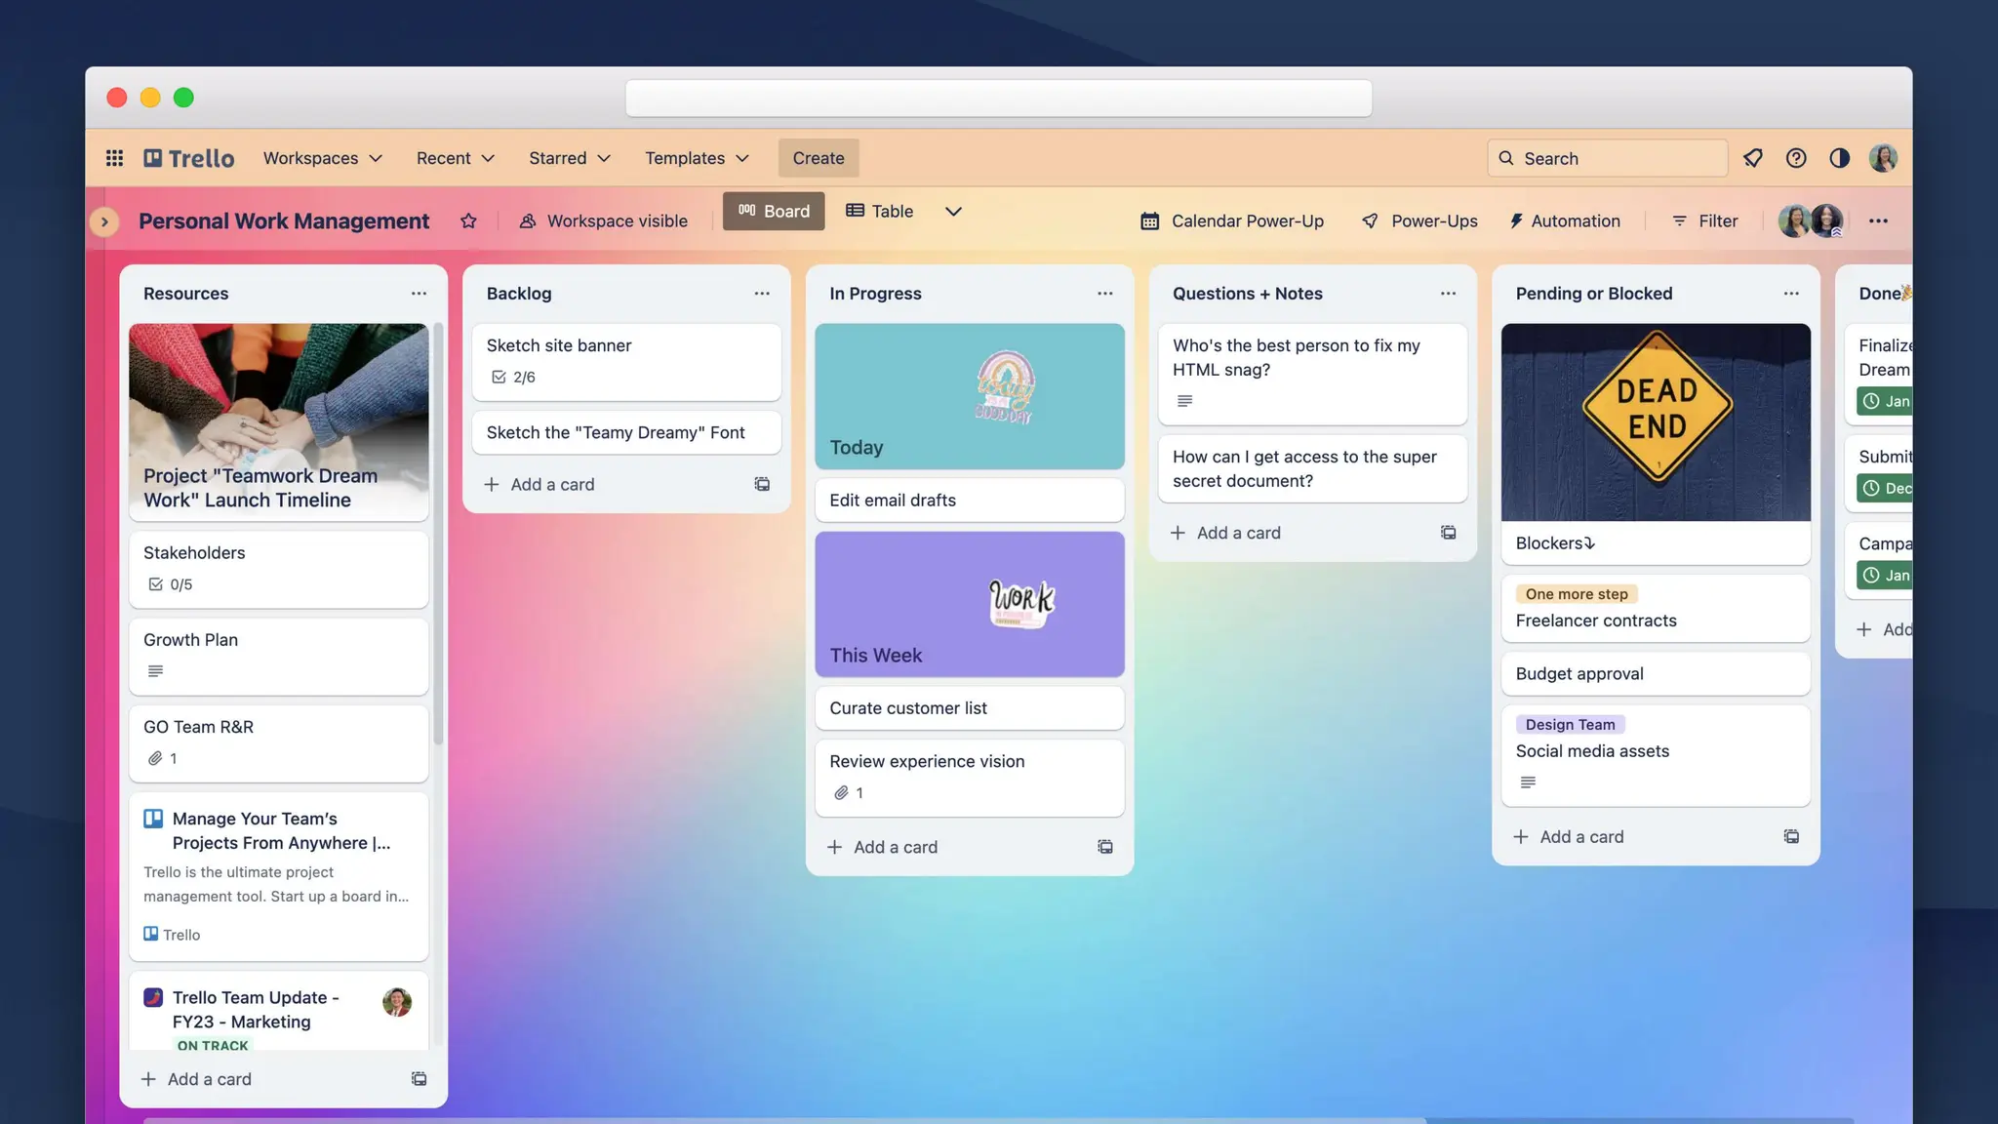This screenshot has height=1124, width=1998.
Task: Expand more views chevron next to Table
Action: tap(953, 212)
